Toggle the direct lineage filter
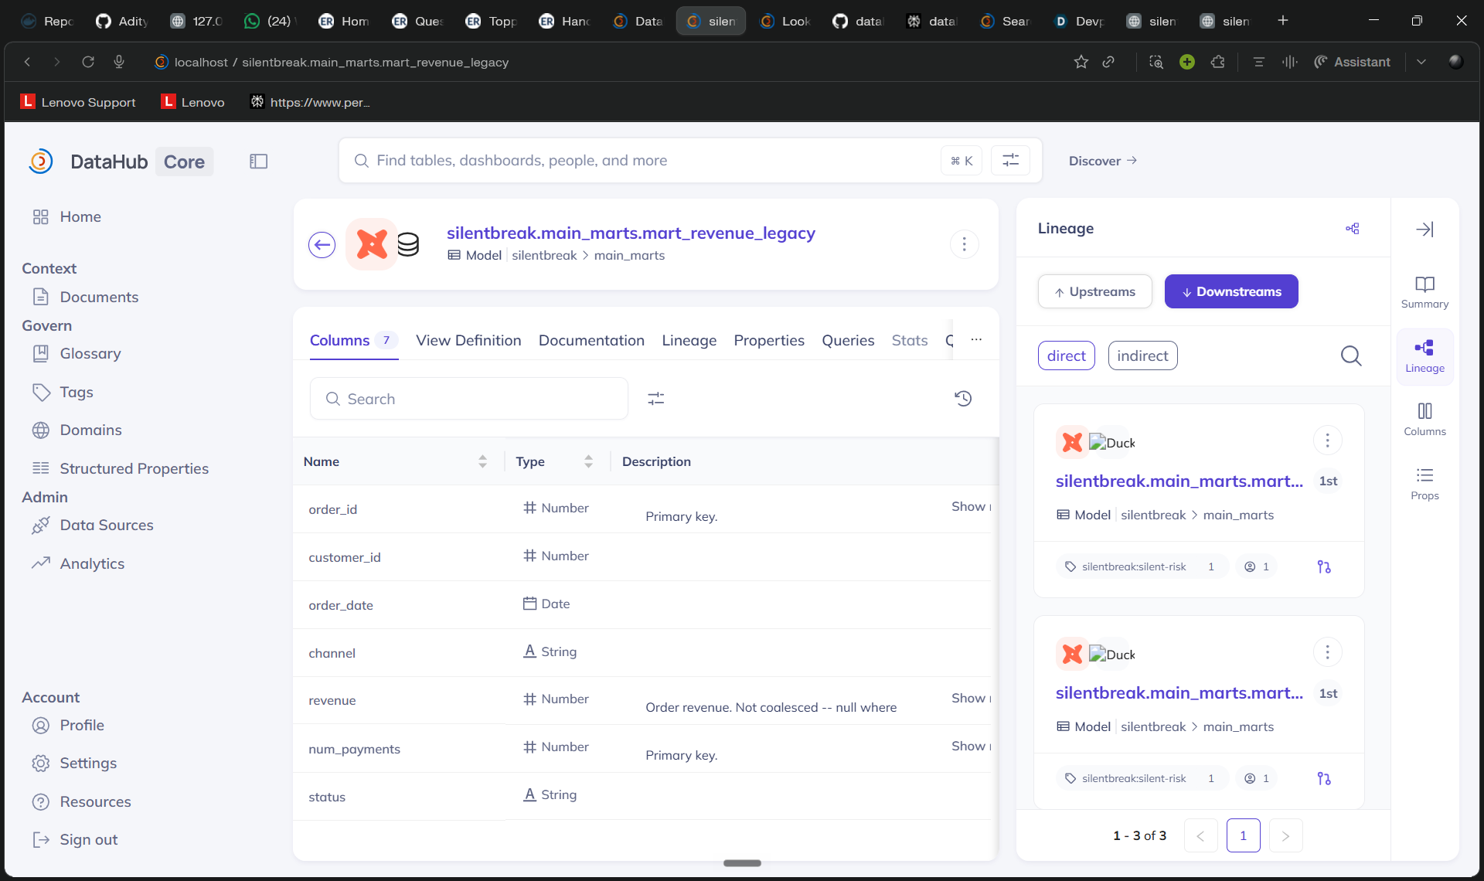The image size is (1484, 881). (x=1066, y=355)
